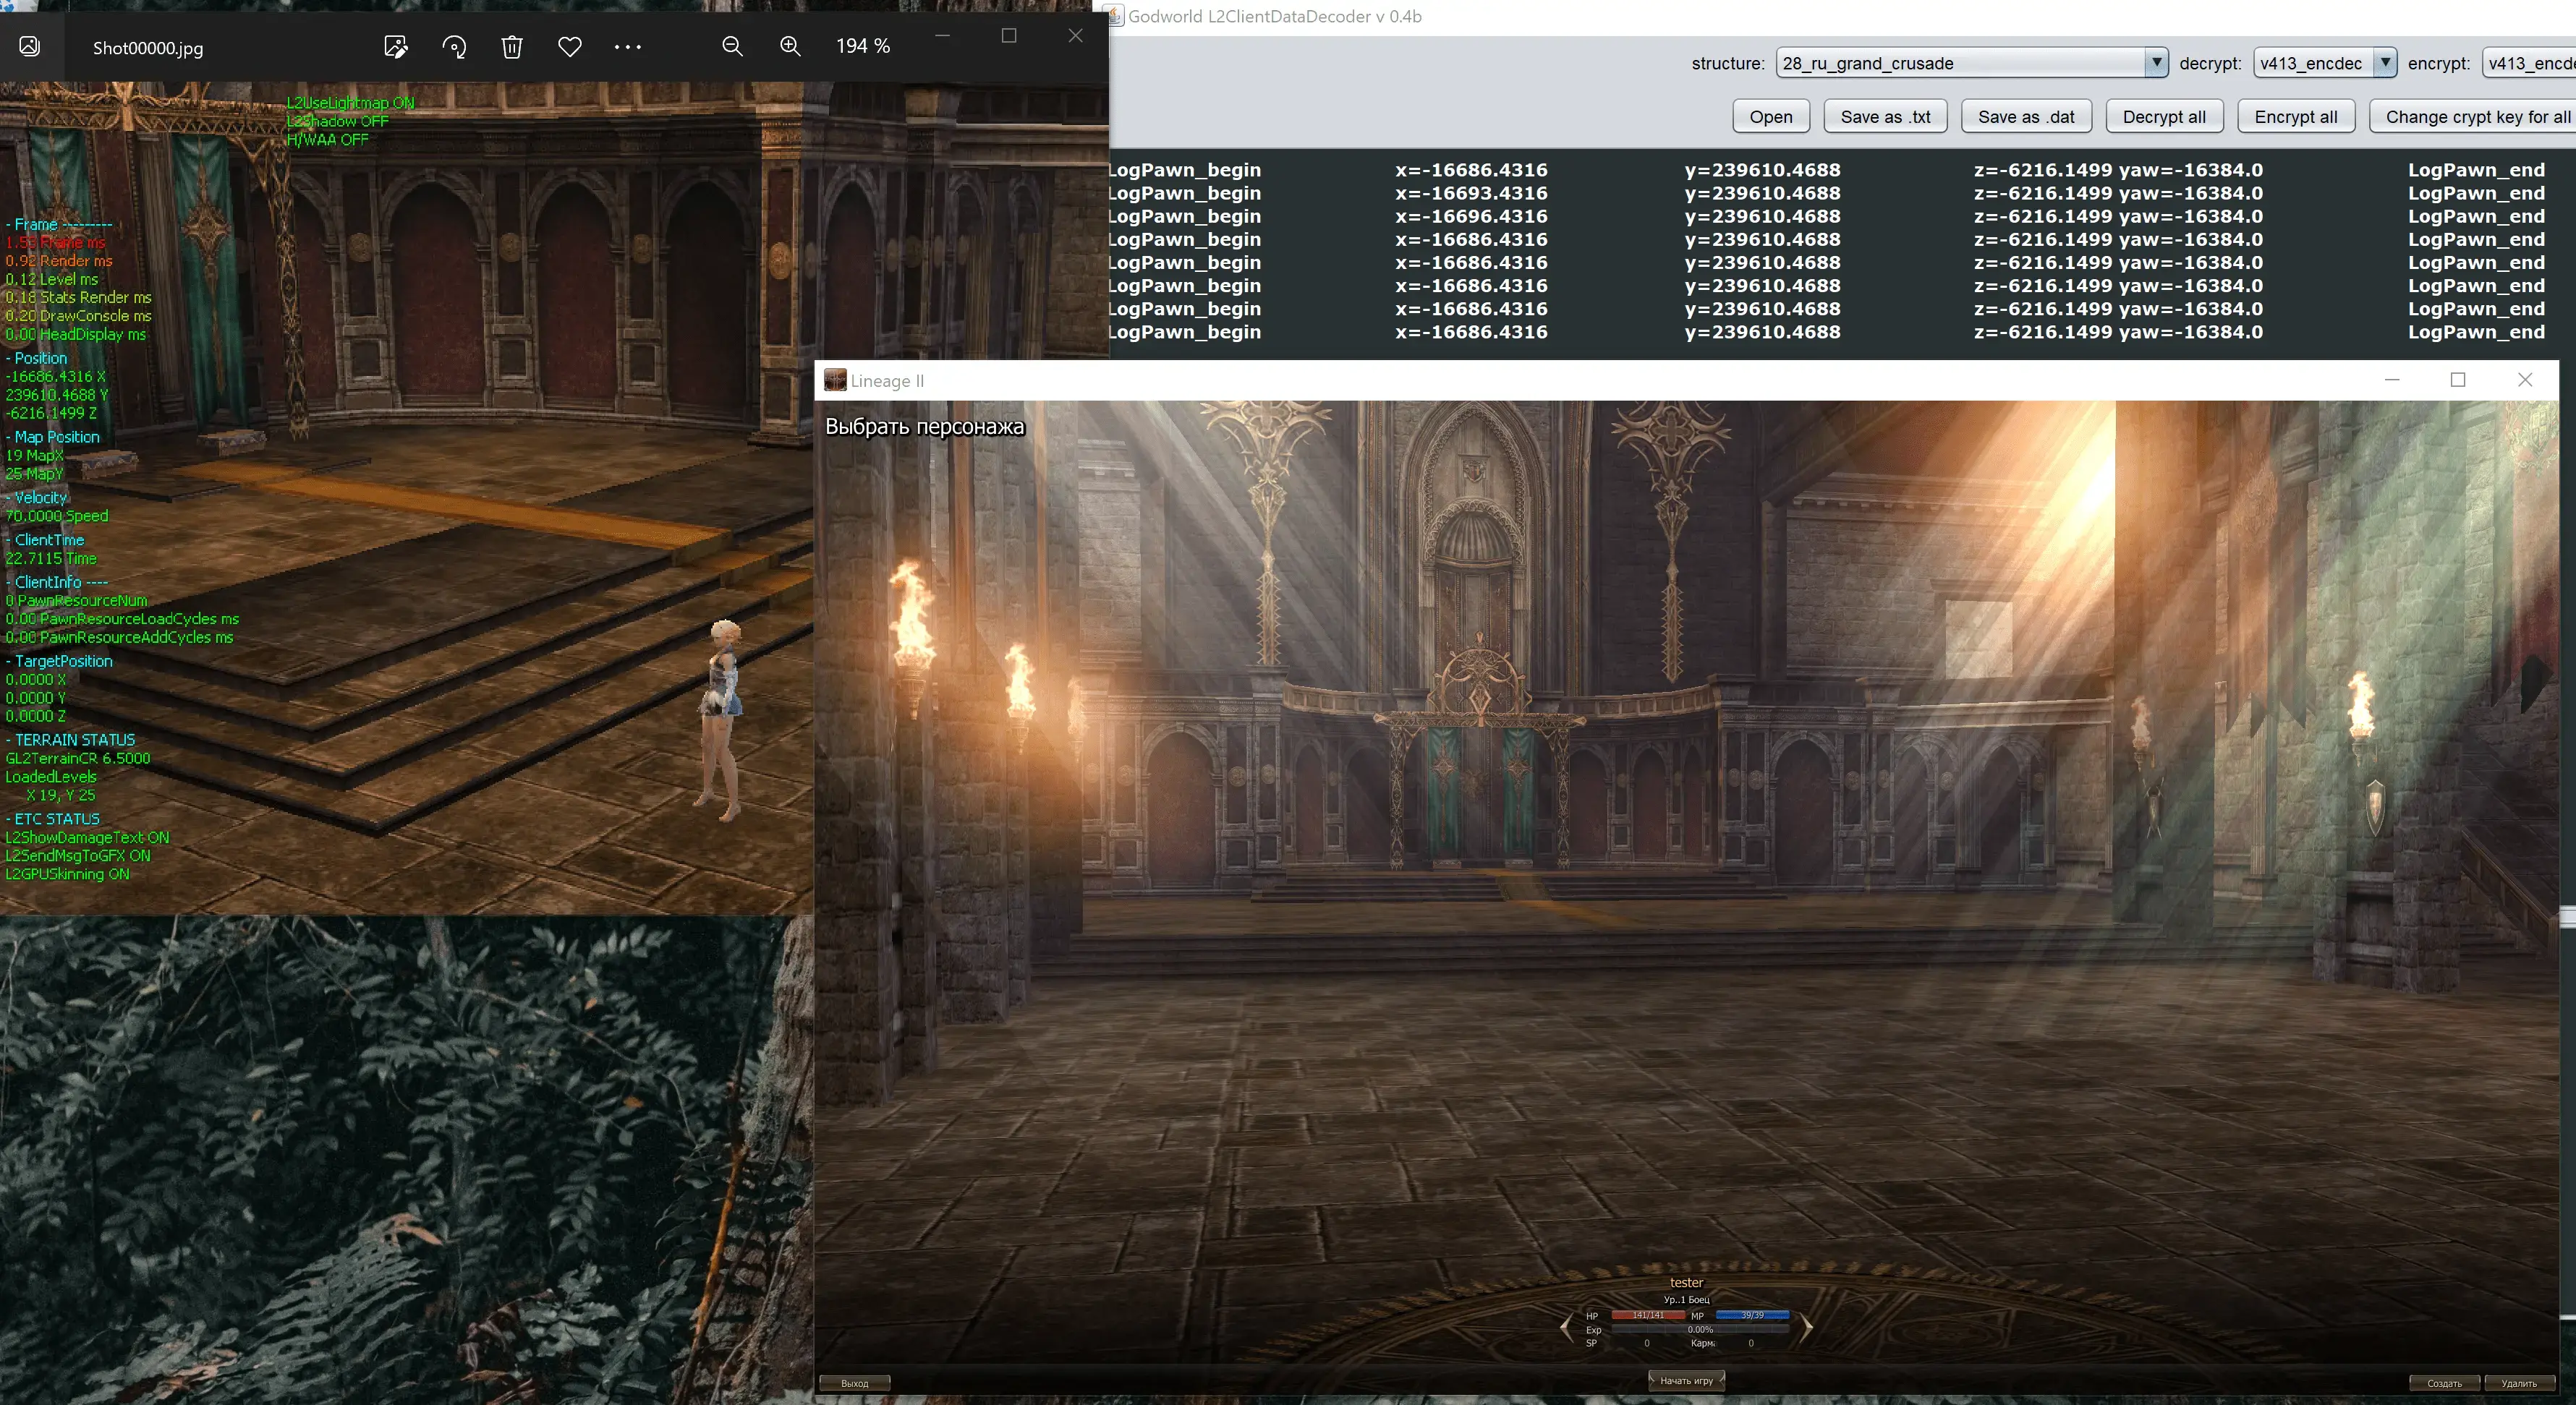
Task: Click the x=-16696.4316 value in the decoder
Action: (1471, 215)
